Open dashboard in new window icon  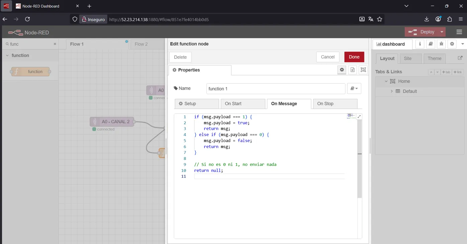pos(460,58)
